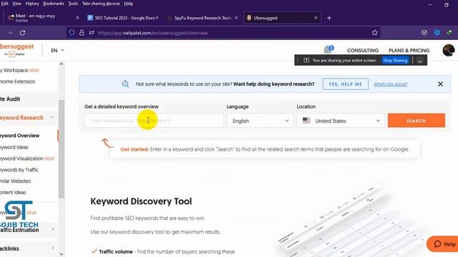Close the Meet tab

point(77,18)
